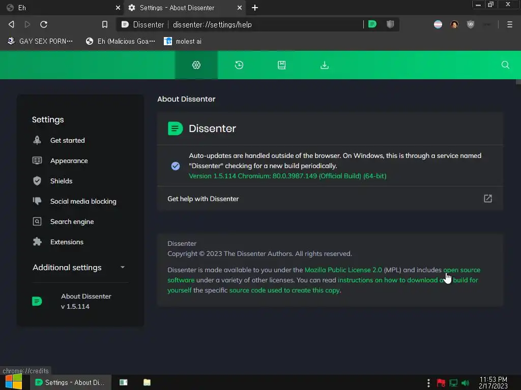Open the molest ai bookmark
The height and width of the screenshot is (390, 521).
(183, 41)
